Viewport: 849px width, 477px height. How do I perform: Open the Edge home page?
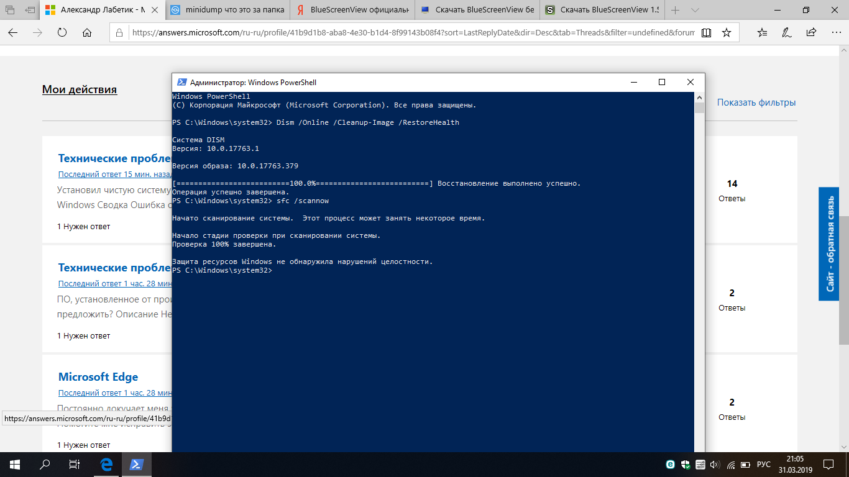point(87,32)
